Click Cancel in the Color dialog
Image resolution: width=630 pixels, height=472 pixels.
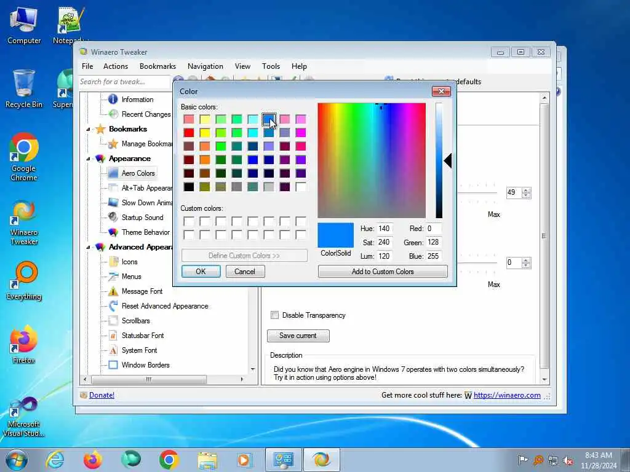(x=245, y=271)
